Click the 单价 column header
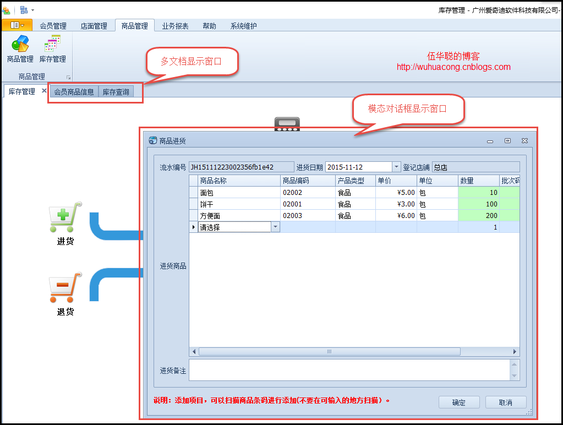This screenshot has width=563, height=425. coord(396,181)
